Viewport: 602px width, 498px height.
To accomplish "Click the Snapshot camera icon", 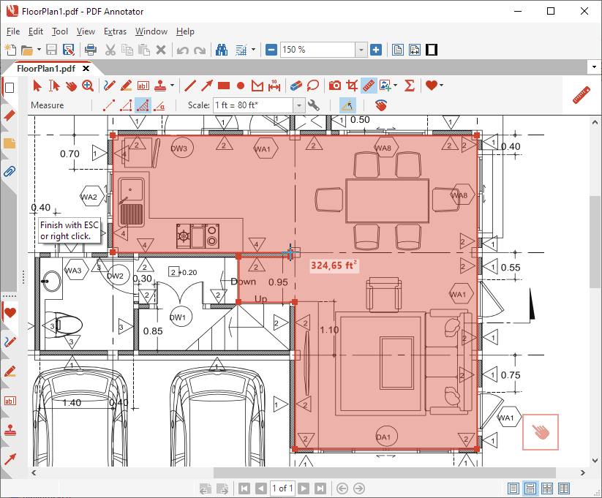I will pyautogui.click(x=335, y=86).
